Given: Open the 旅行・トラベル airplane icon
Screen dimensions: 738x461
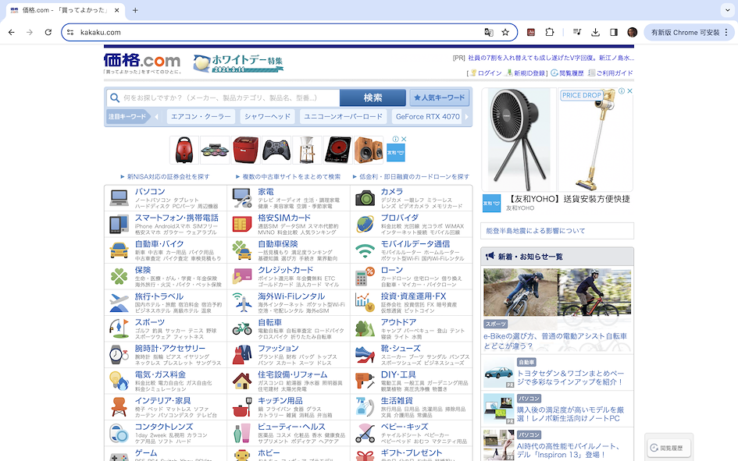Looking at the screenshot, I should coord(119,303).
